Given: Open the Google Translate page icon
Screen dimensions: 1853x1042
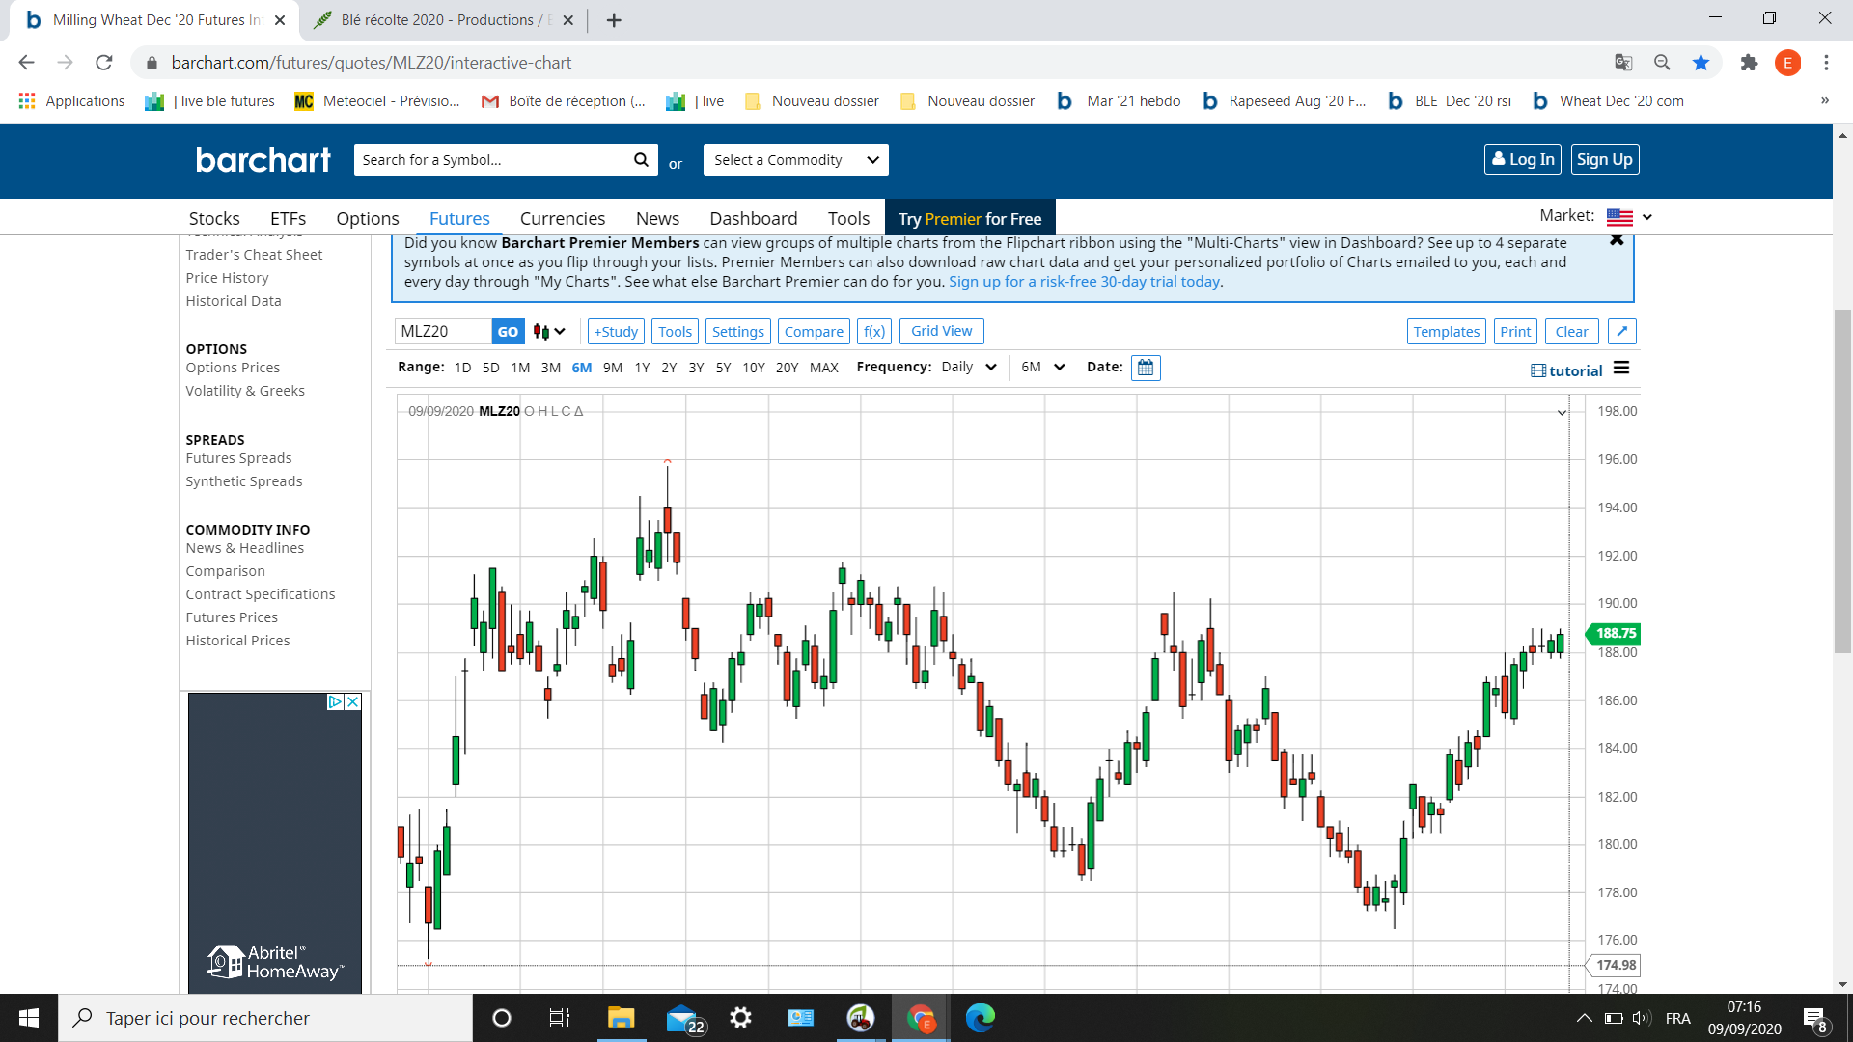Looking at the screenshot, I should tap(1623, 63).
